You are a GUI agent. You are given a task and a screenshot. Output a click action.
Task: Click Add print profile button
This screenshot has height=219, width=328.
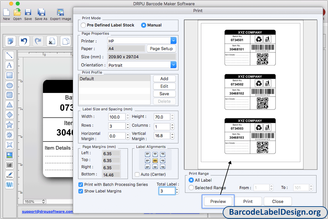(164, 79)
